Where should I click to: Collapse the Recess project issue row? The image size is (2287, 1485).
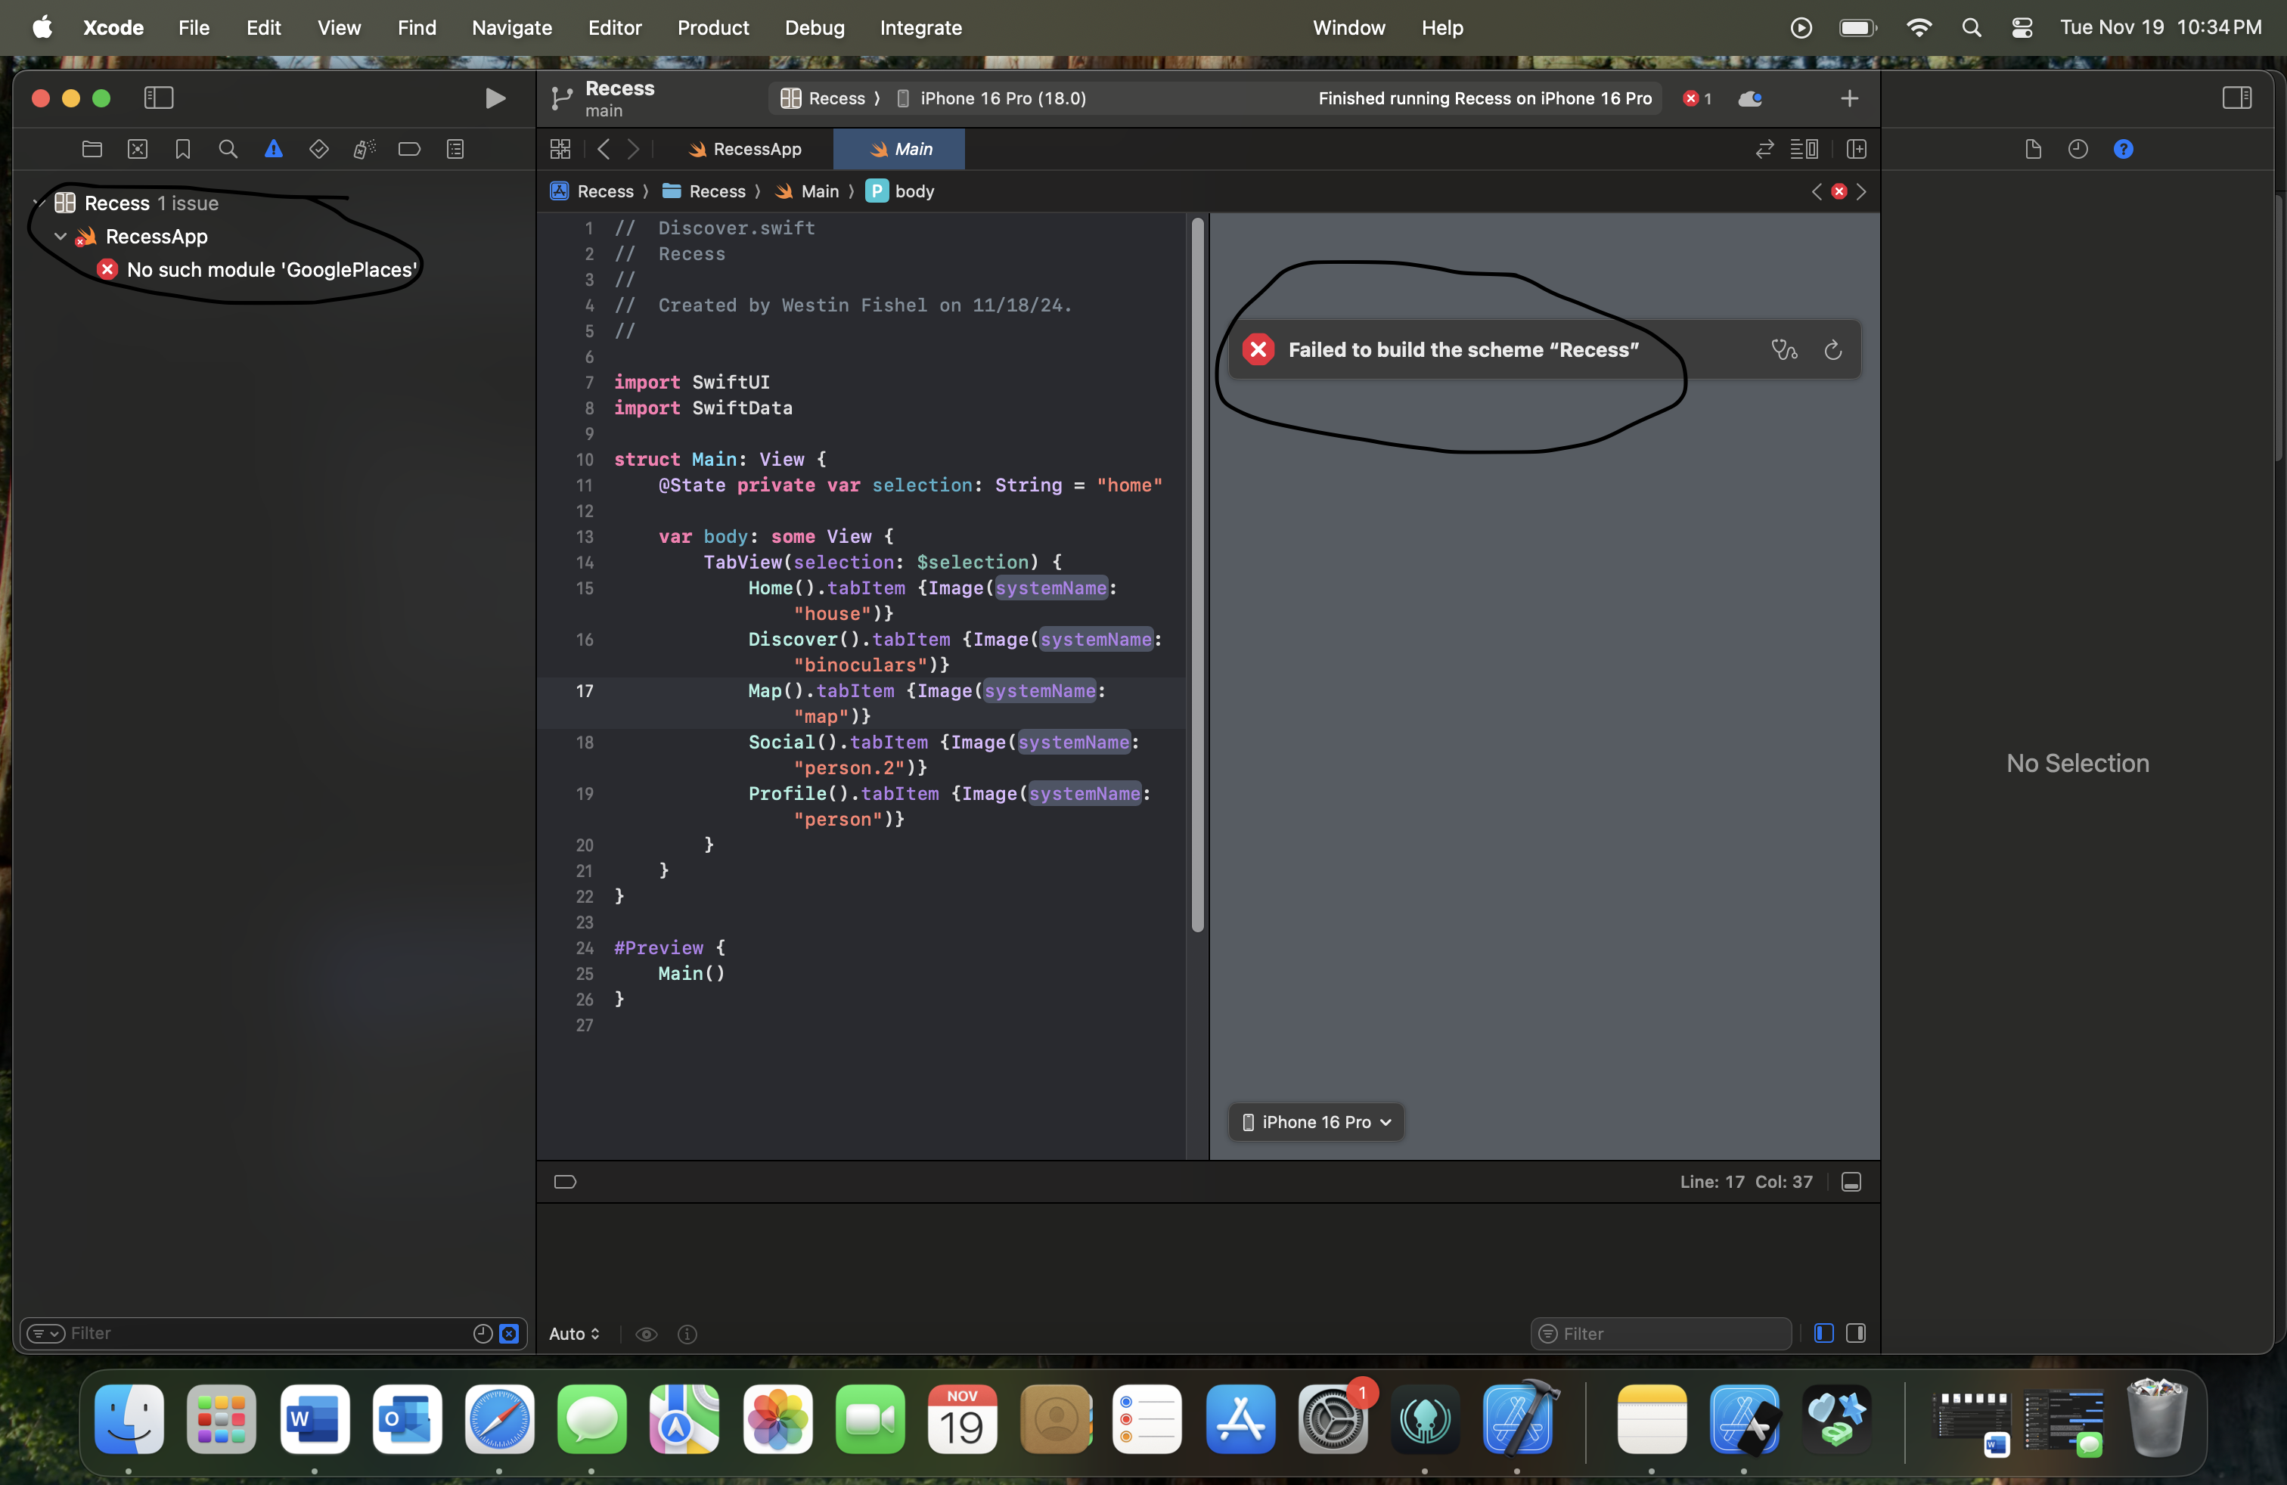coord(39,203)
